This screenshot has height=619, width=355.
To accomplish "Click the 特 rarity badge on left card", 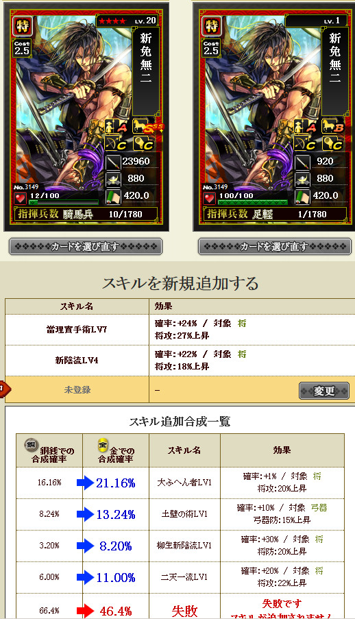I will click(x=22, y=27).
